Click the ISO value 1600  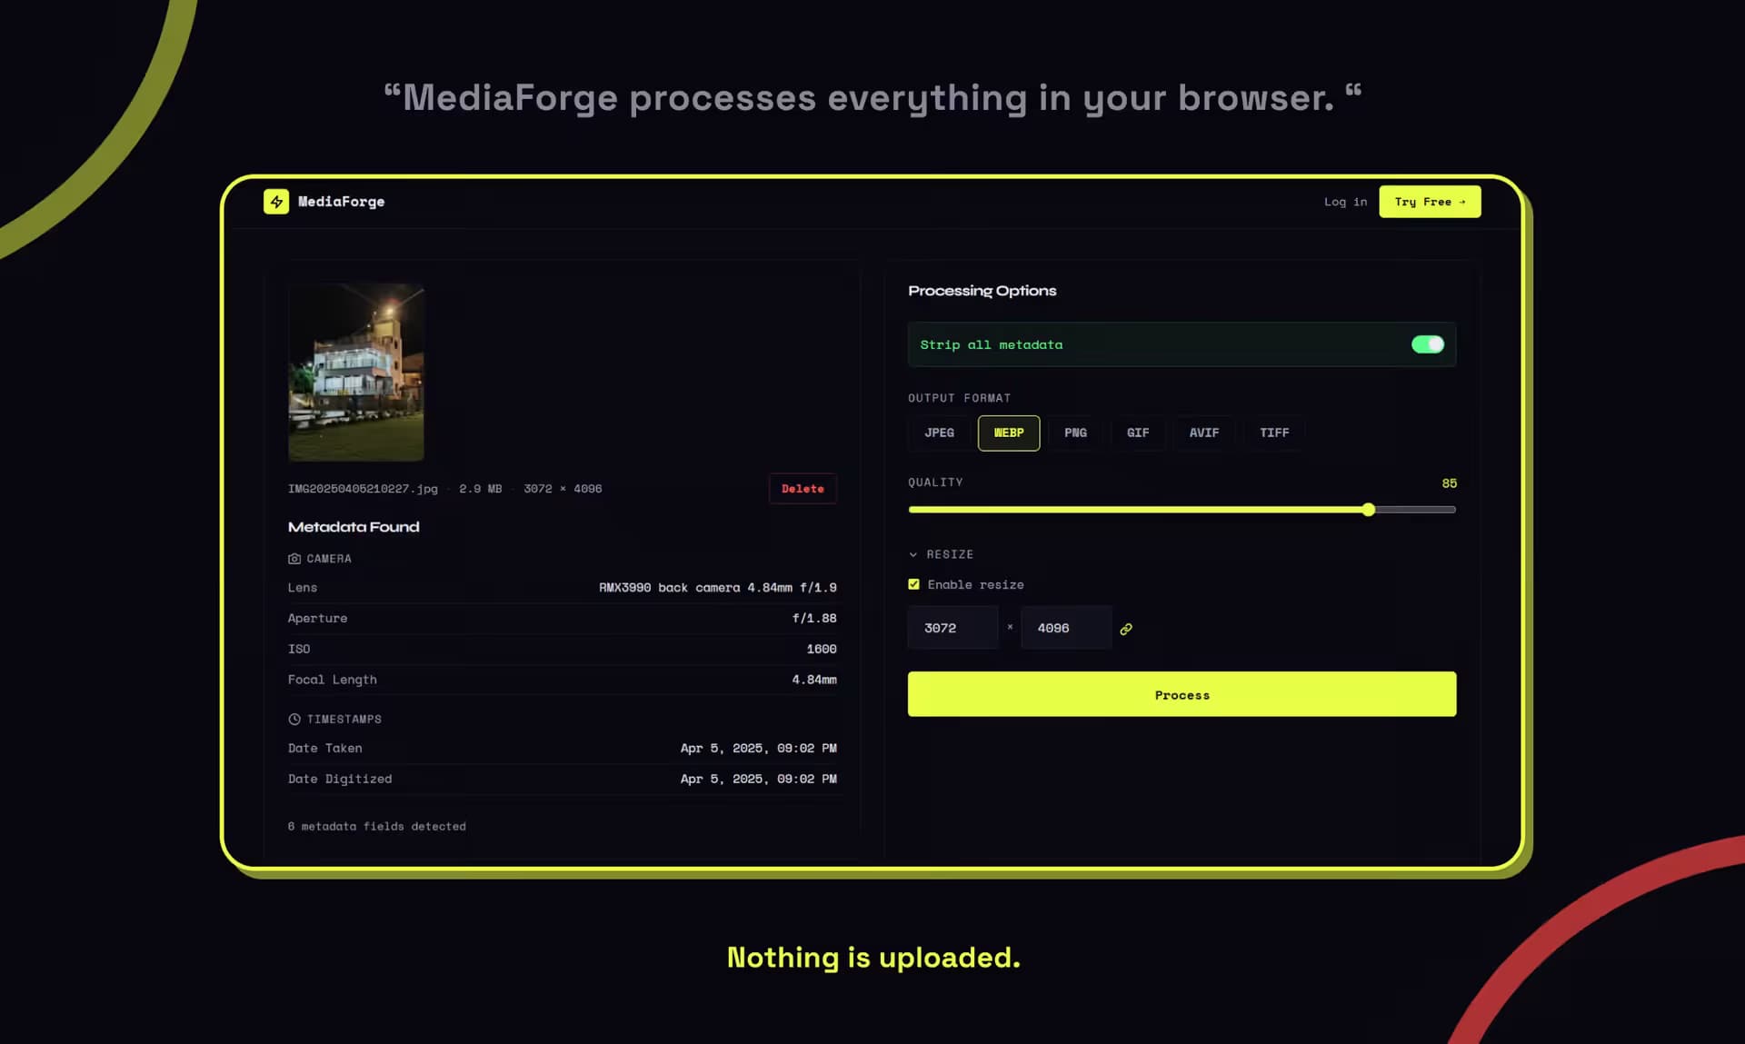tap(822, 649)
